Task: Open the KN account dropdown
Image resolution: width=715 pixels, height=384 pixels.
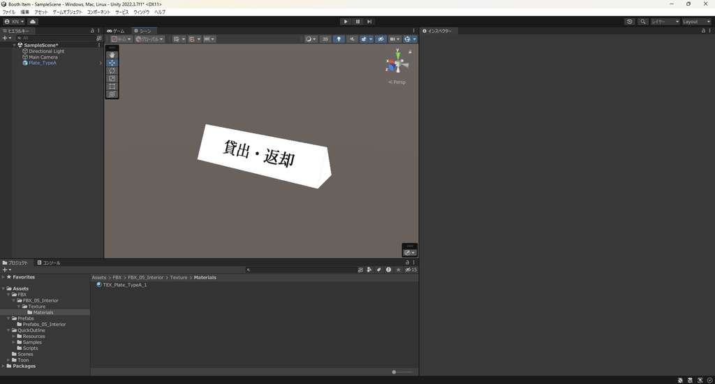Action: [x=14, y=22]
